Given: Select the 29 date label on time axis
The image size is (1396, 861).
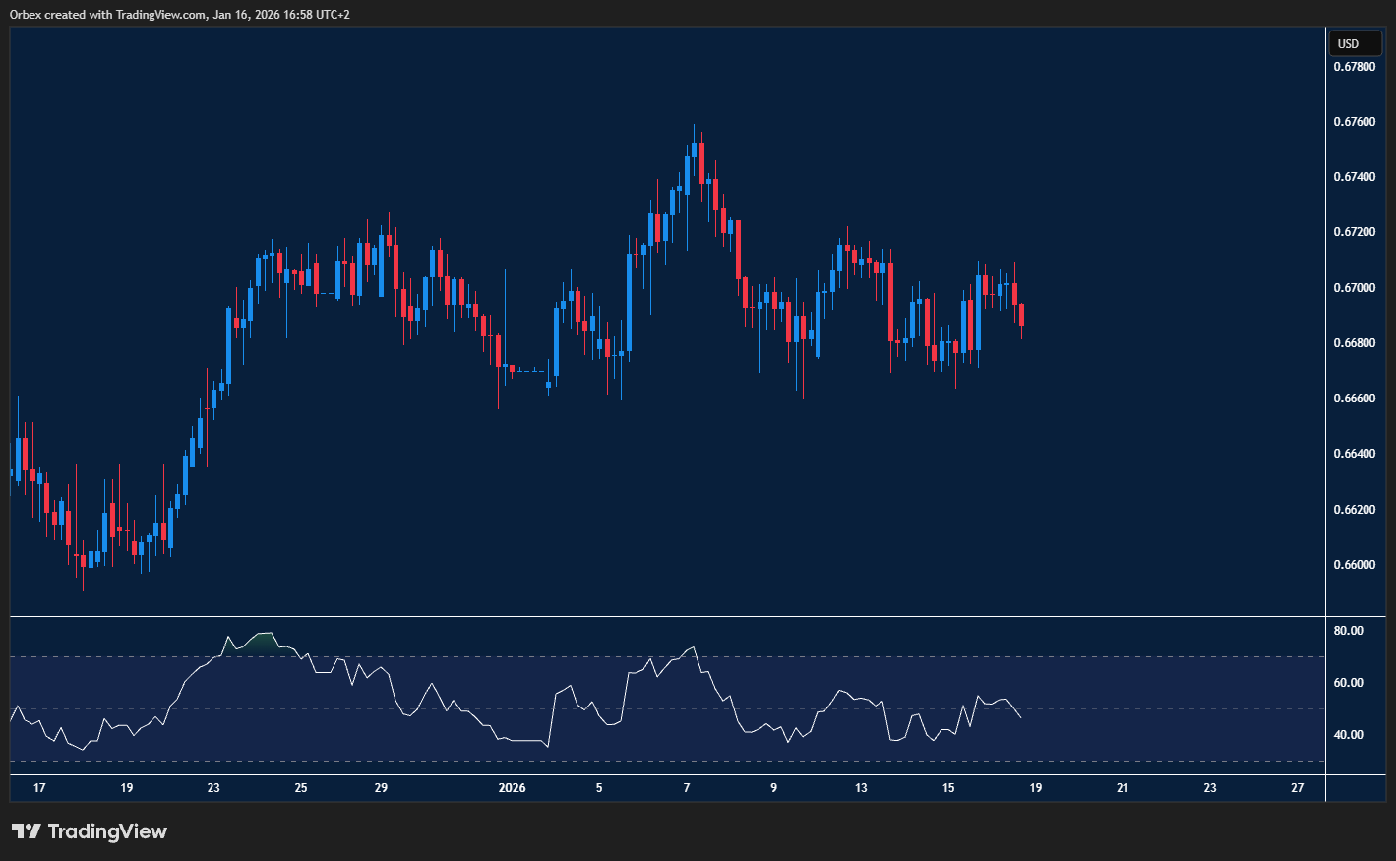Looking at the screenshot, I should (381, 788).
